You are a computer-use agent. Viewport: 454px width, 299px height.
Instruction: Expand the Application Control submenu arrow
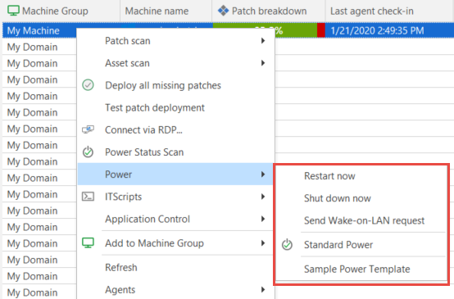[263, 219]
